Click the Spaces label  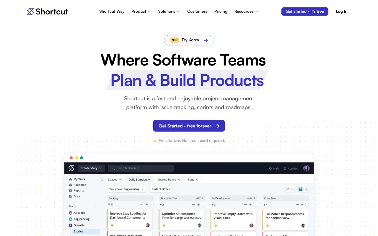[x=113, y=180]
